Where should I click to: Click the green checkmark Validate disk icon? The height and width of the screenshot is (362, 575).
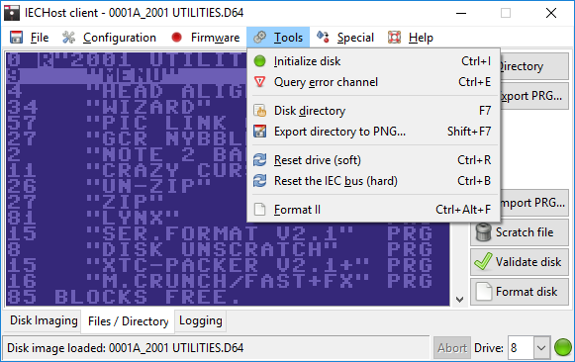tap(483, 261)
